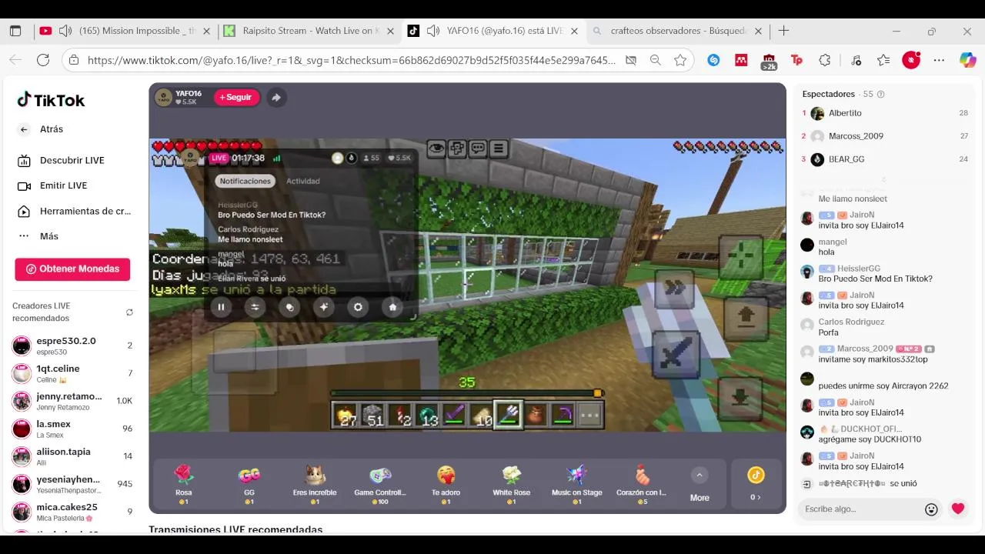Open mica.cakes25 live stream
This screenshot has height=554, width=985.
point(72,512)
